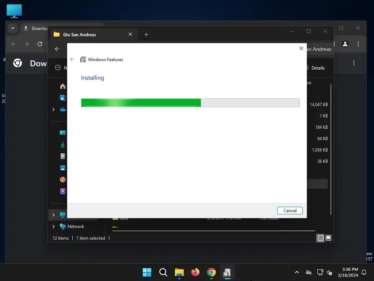Open notifications bell

(x=364, y=272)
